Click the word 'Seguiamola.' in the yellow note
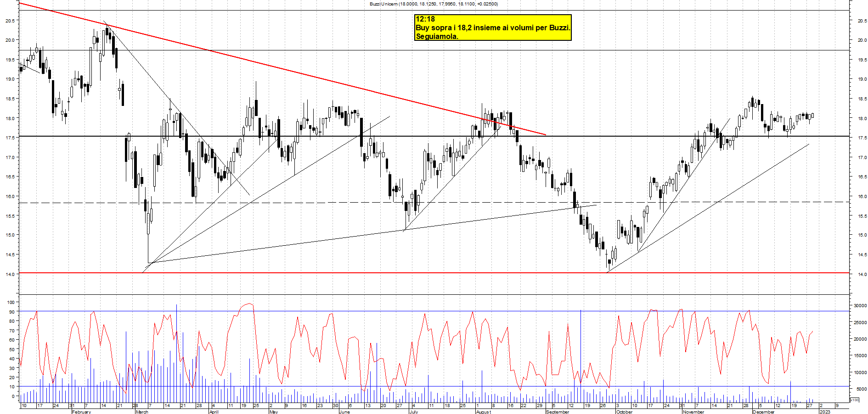The height and width of the screenshot is (414, 868). (x=437, y=37)
